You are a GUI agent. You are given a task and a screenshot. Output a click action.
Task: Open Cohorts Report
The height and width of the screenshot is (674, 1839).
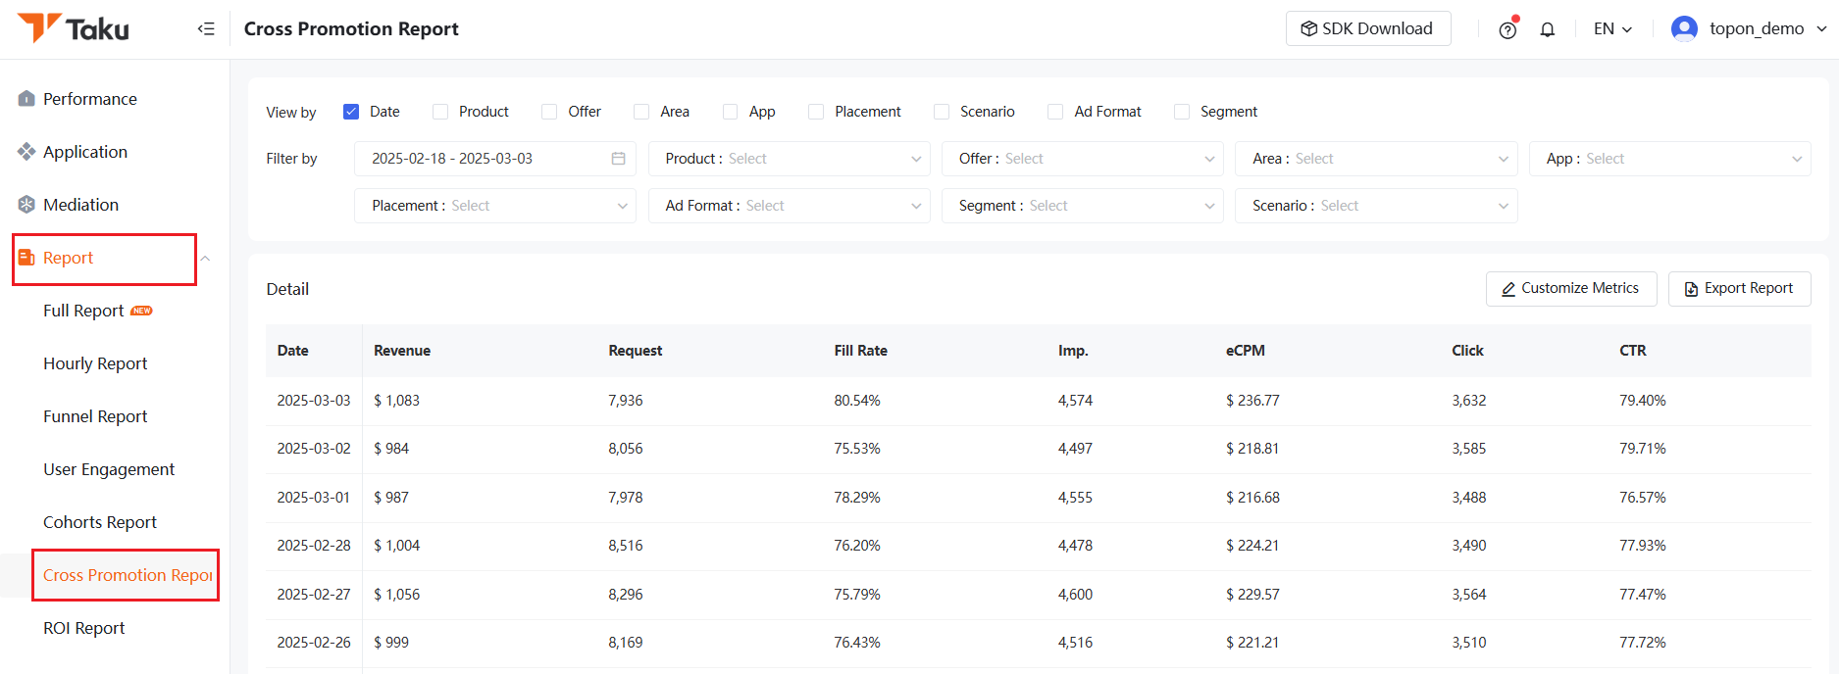(100, 522)
